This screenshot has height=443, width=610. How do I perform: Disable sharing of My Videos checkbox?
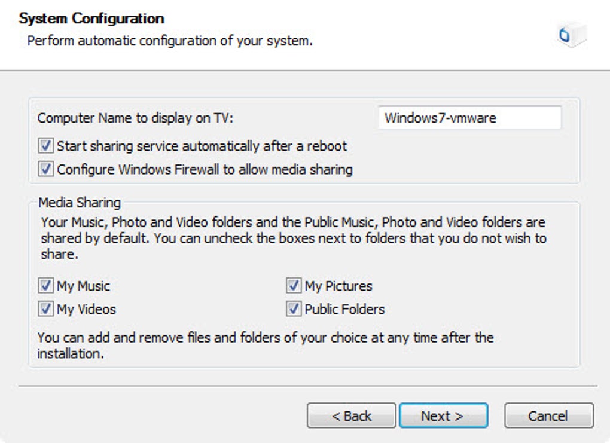tap(45, 309)
